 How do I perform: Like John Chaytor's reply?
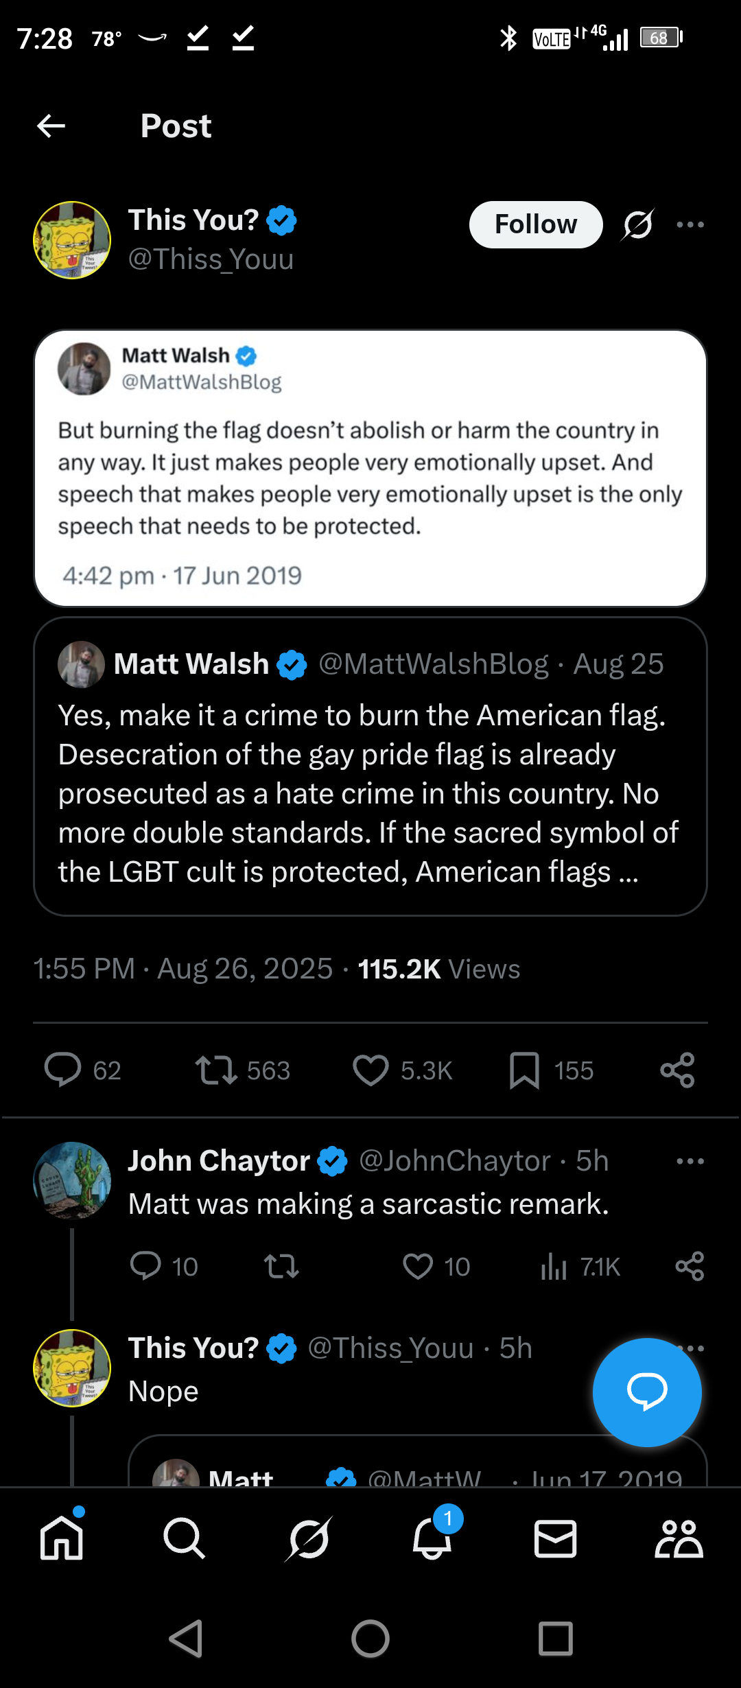418,1266
